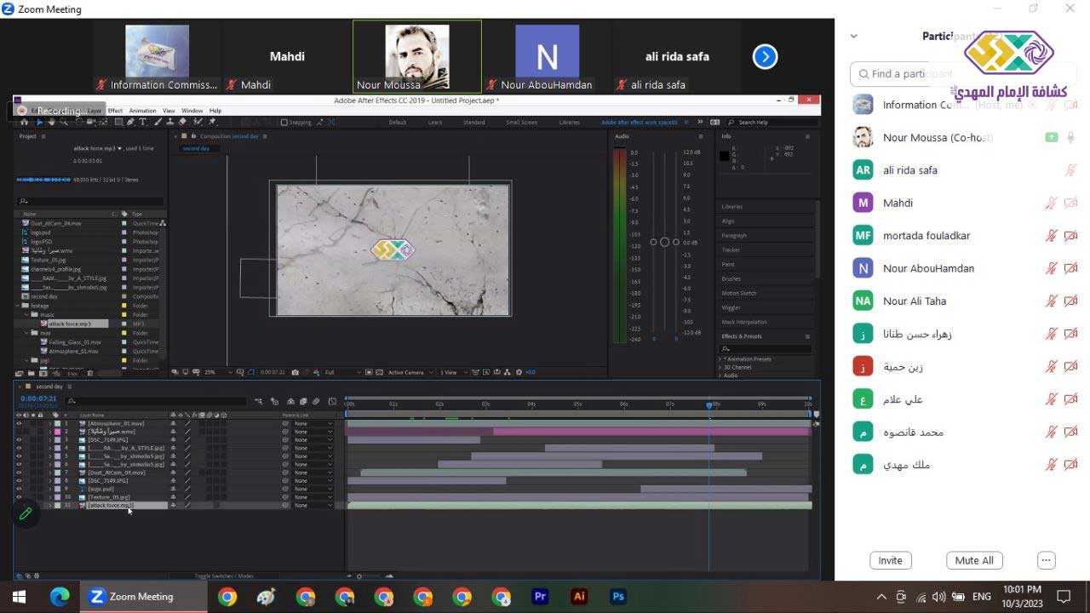Open the Animation menu

pyautogui.click(x=142, y=111)
